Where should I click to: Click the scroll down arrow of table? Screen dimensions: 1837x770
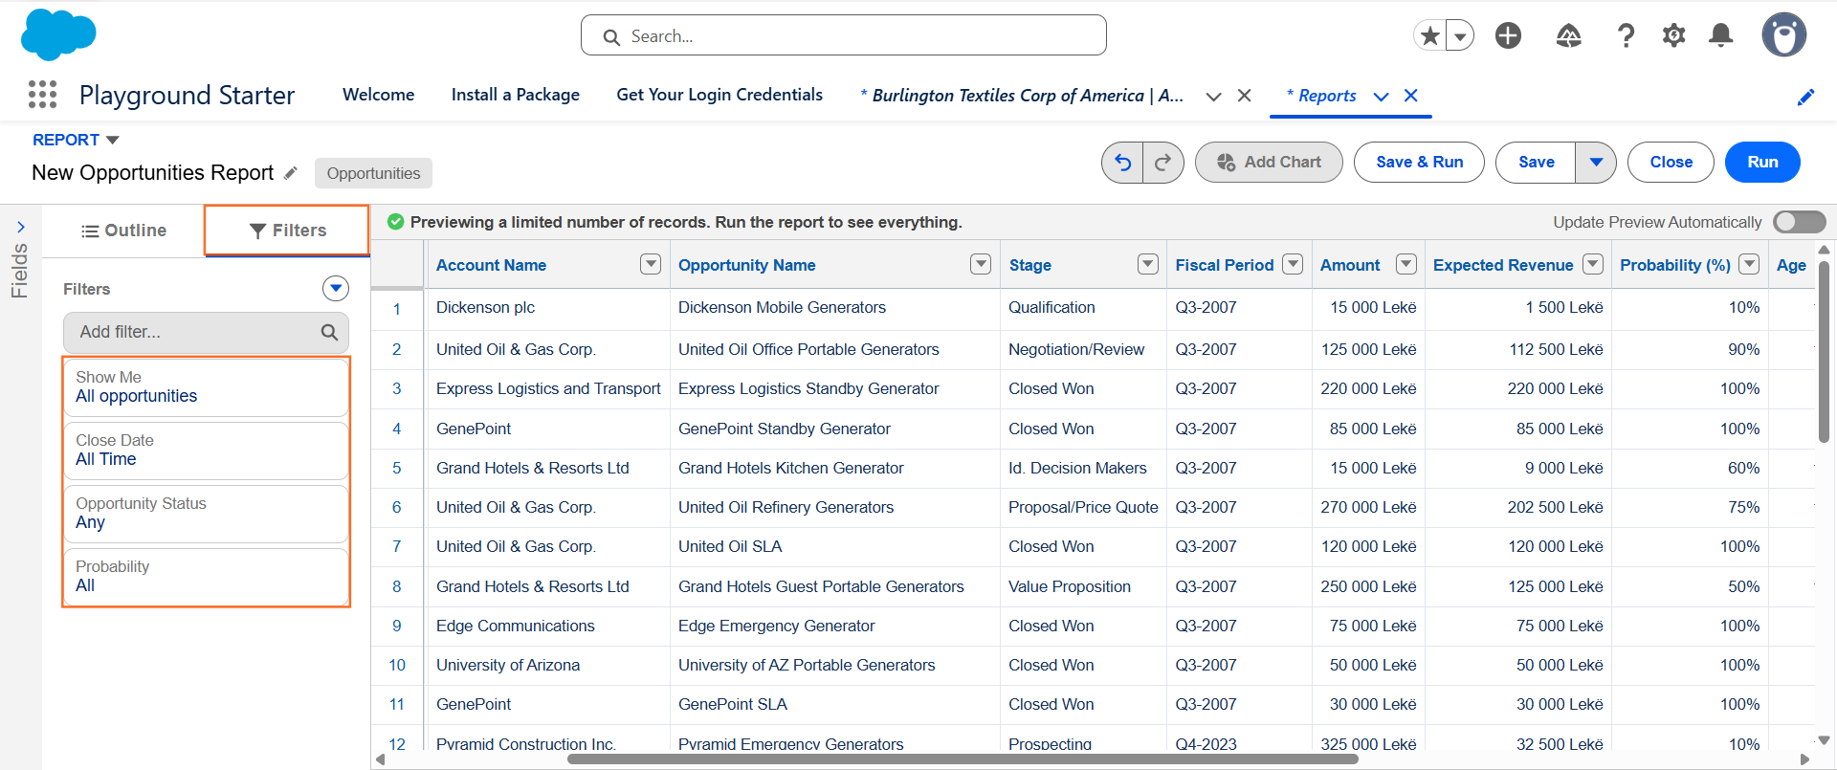coord(1824,740)
